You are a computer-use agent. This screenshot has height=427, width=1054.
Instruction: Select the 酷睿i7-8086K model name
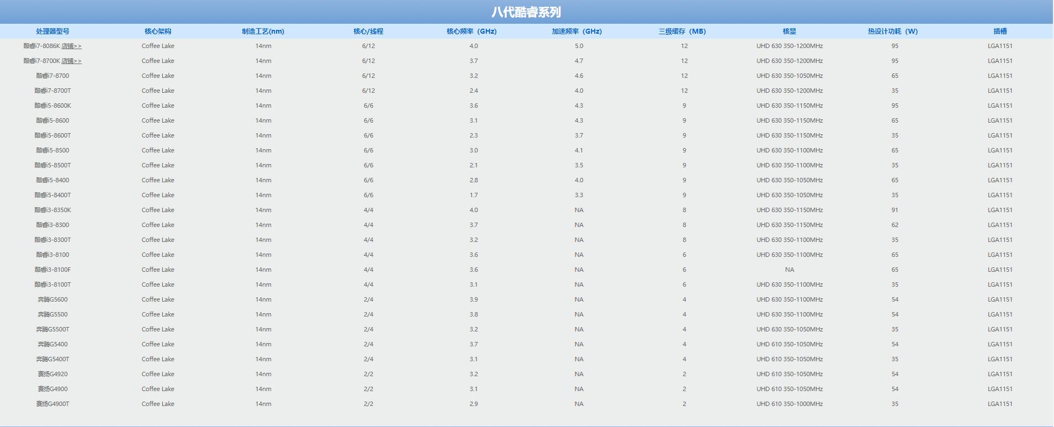(x=41, y=46)
